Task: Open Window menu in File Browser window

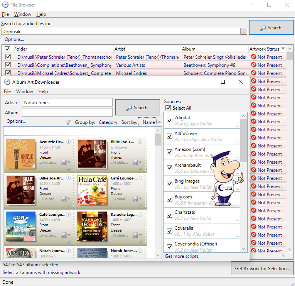Action: pos(23,14)
